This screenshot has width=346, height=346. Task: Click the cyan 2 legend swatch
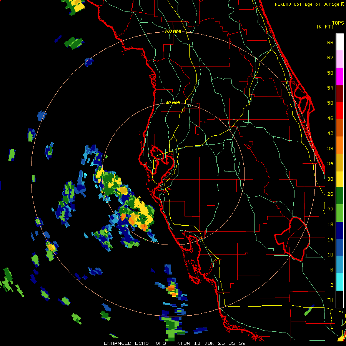pyautogui.click(x=339, y=282)
